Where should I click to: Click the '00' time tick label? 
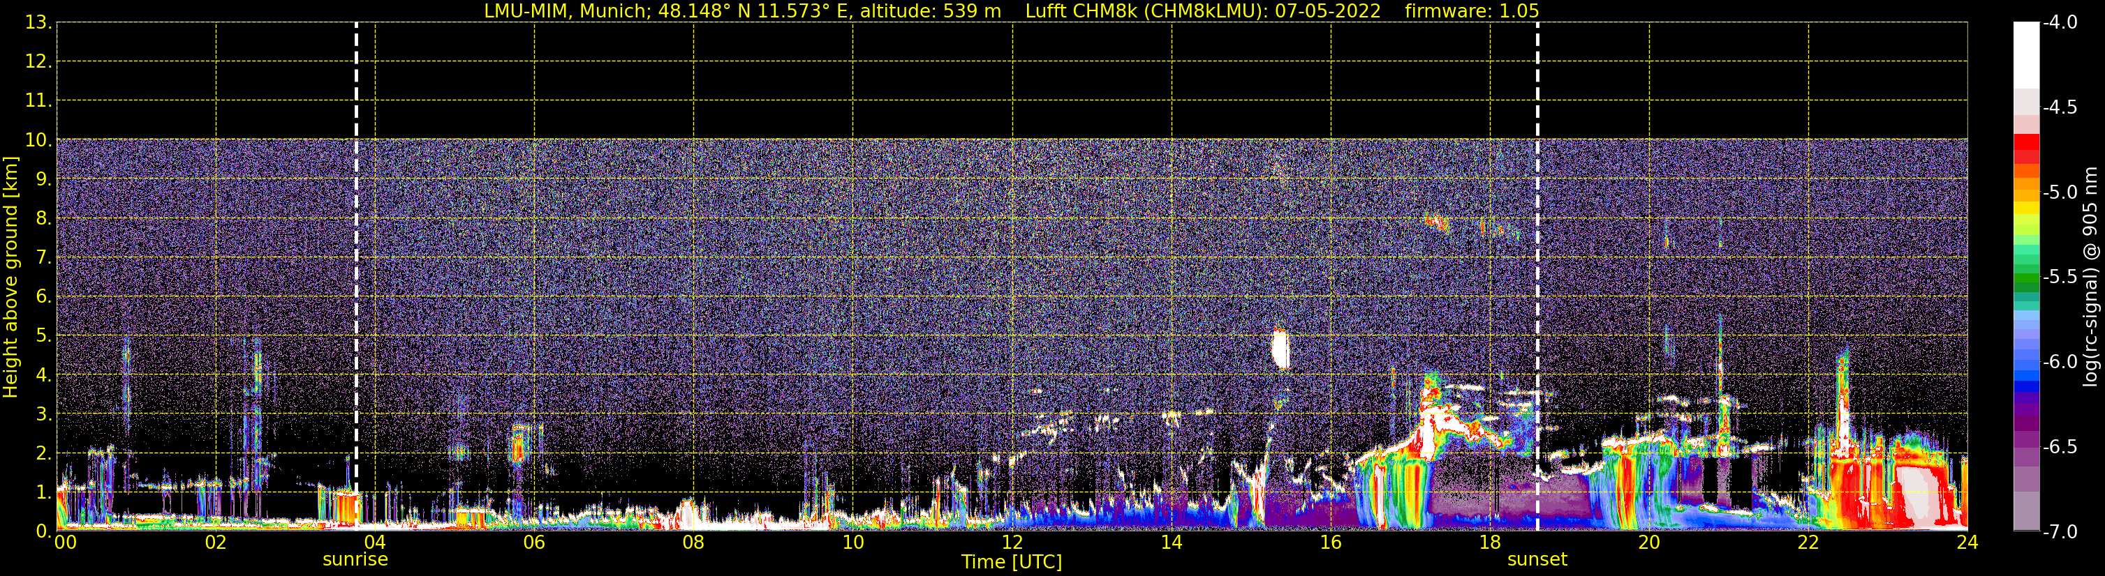(66, 543)
